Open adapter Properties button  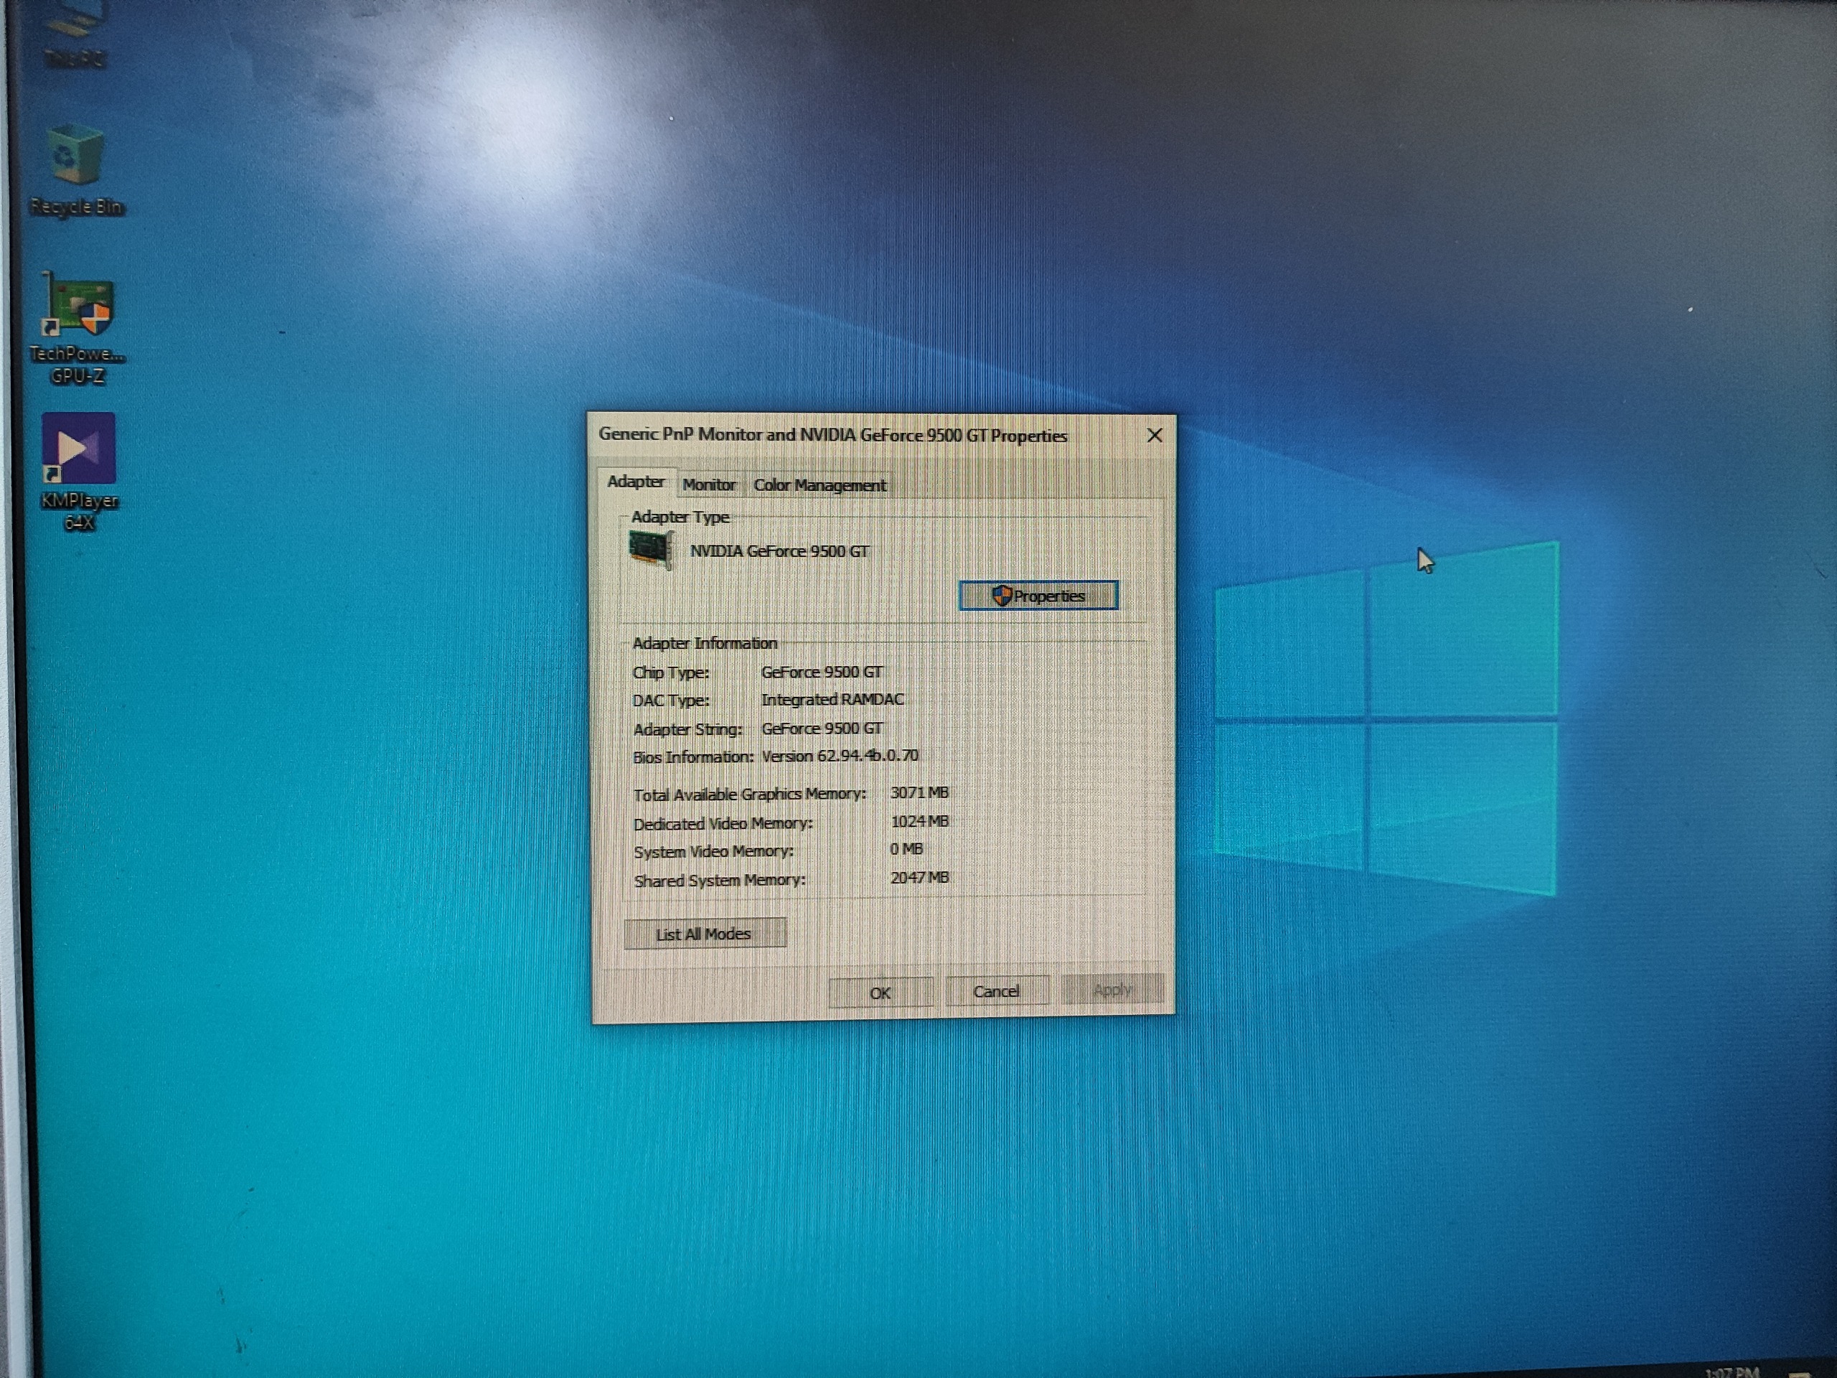tap(1038, 596)
